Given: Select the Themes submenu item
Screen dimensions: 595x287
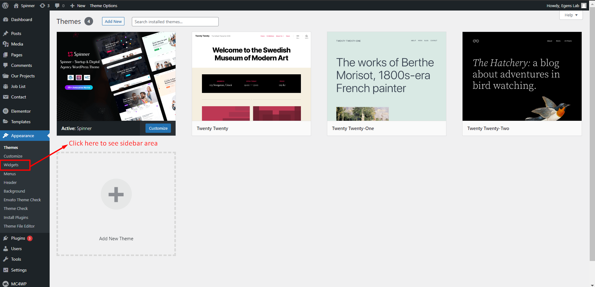Looking at the screenshot, I should (11, 148).
